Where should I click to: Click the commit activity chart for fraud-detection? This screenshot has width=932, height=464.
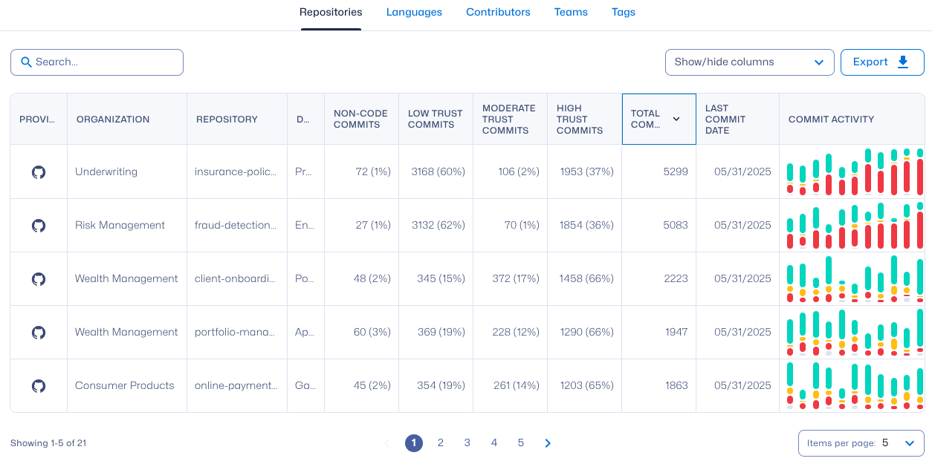coord(855,226)
